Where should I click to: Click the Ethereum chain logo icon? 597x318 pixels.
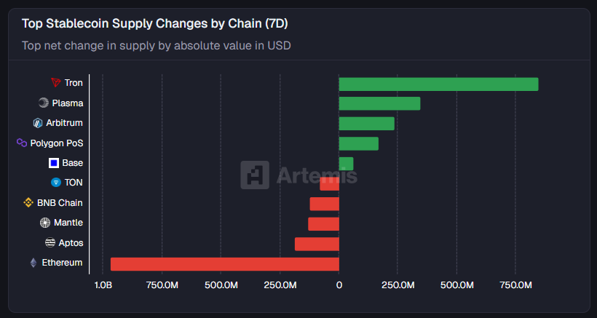(x=33, y=263)
